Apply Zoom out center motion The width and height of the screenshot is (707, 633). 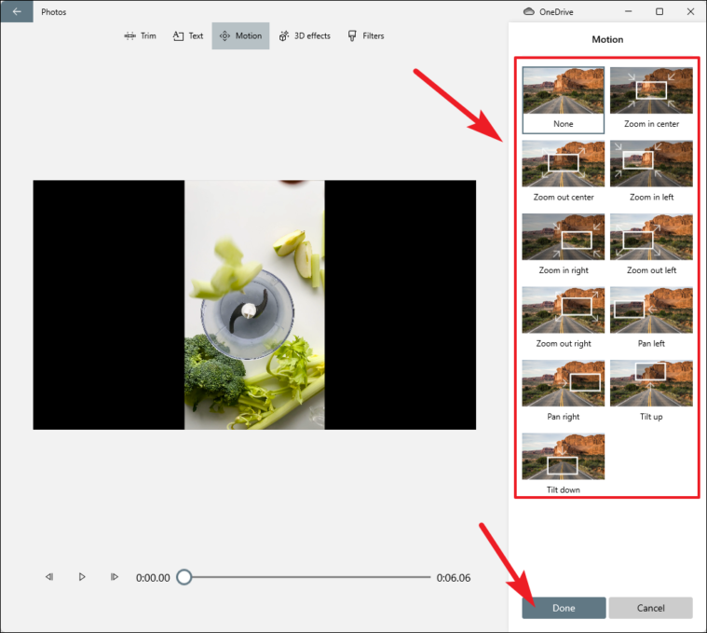(564, 172)
